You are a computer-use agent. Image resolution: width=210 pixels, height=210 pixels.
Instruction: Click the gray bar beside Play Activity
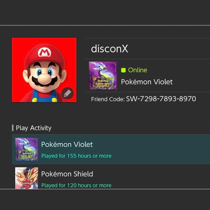pos(13,128)
